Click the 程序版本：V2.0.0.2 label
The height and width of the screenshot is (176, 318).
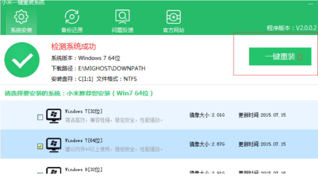292,28
